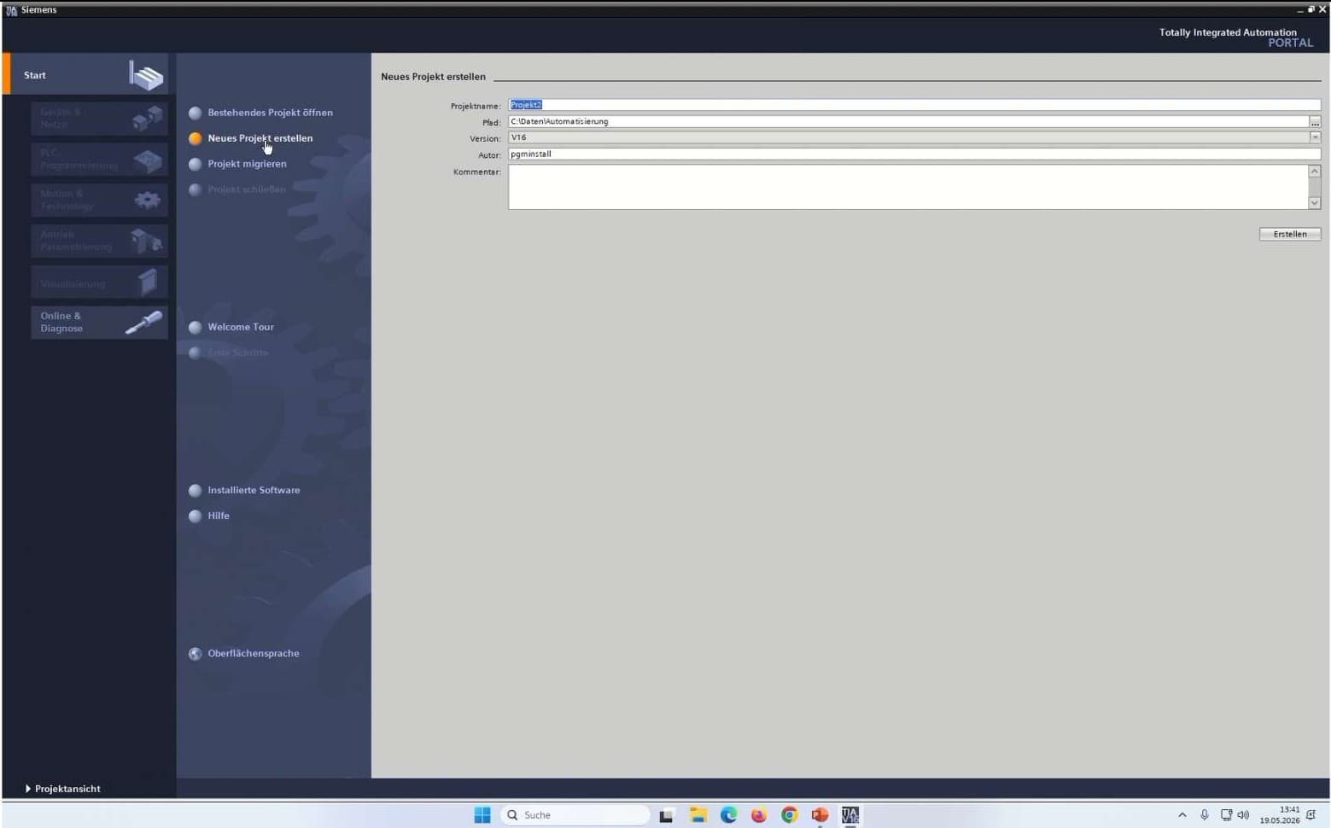Viewport: 1331px width, 828px height.
Task: Open the Online & Diagnose portal
Action: 99,322
